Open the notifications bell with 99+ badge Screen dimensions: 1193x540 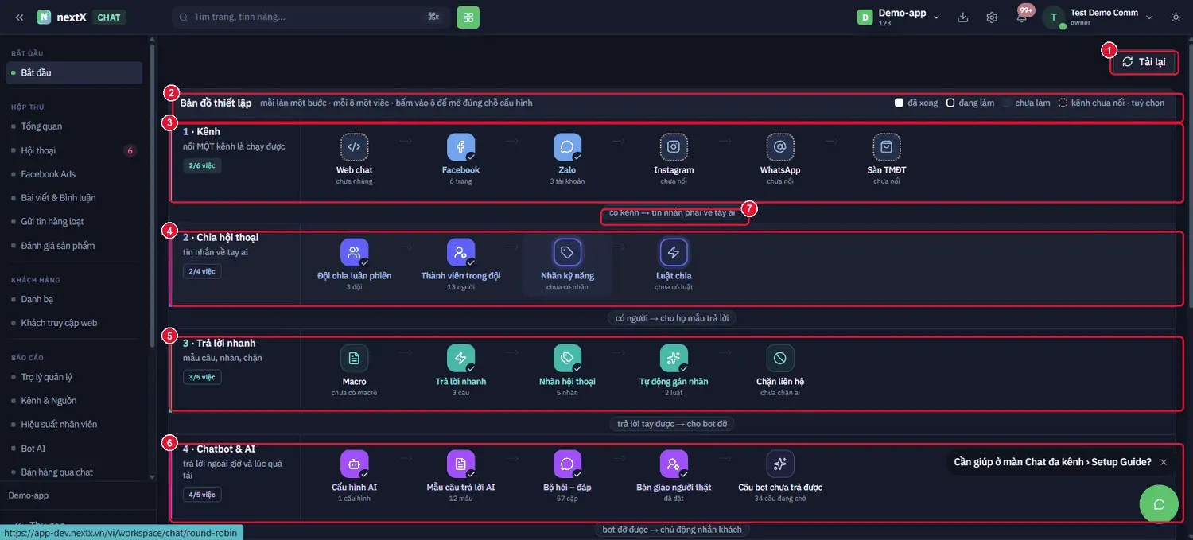point(1022,17)
